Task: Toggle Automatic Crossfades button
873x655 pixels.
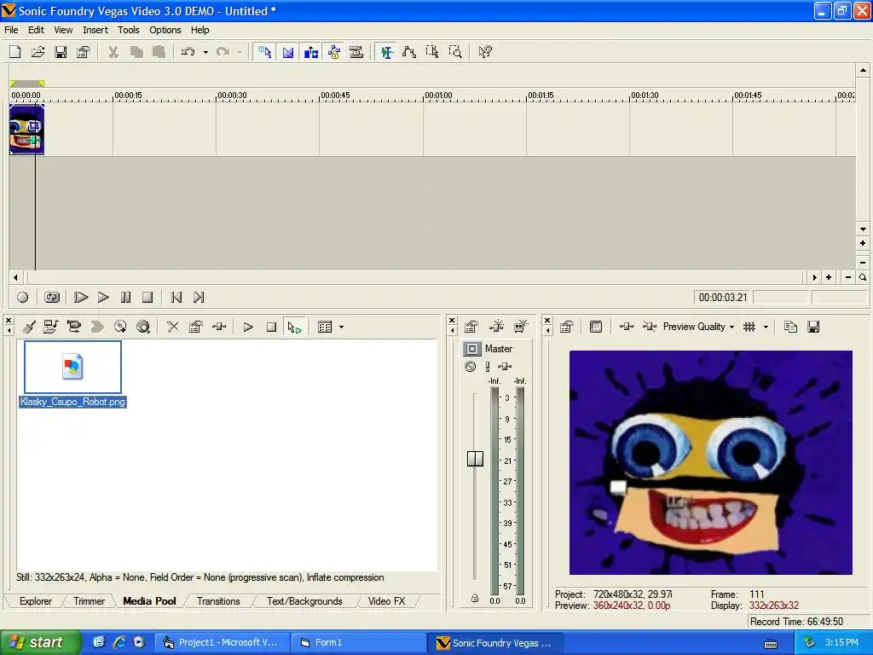Action: [288, 52]
